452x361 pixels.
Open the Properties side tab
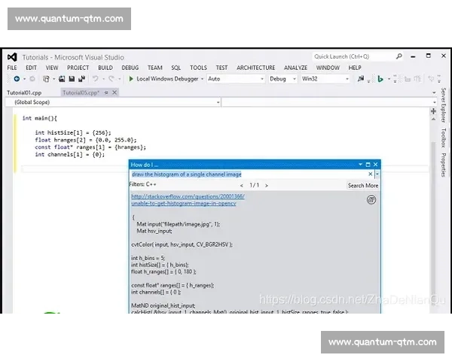pos(444,165)
